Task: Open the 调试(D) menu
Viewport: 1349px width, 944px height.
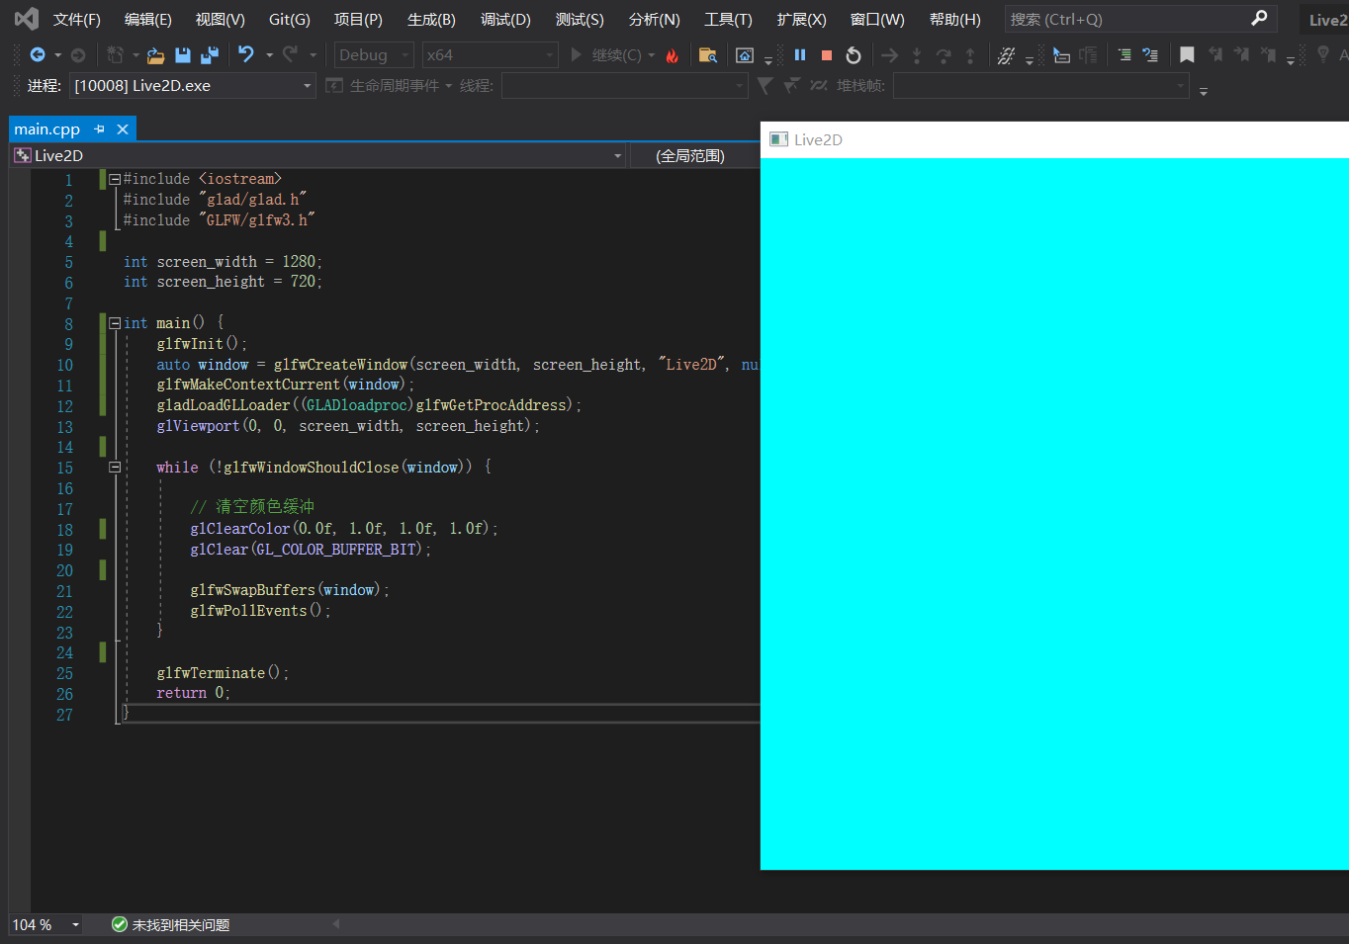Action: 505,20
